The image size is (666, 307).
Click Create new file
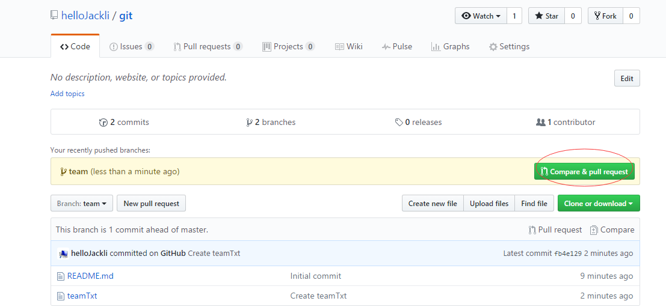pyautogui.click(x=433, y=204)
